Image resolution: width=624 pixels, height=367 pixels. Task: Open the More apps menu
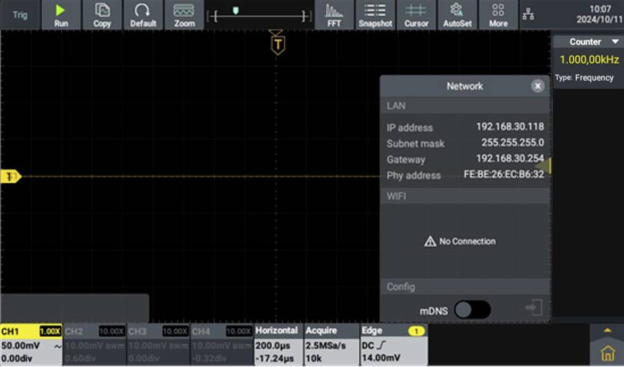[x=498, y=15]
